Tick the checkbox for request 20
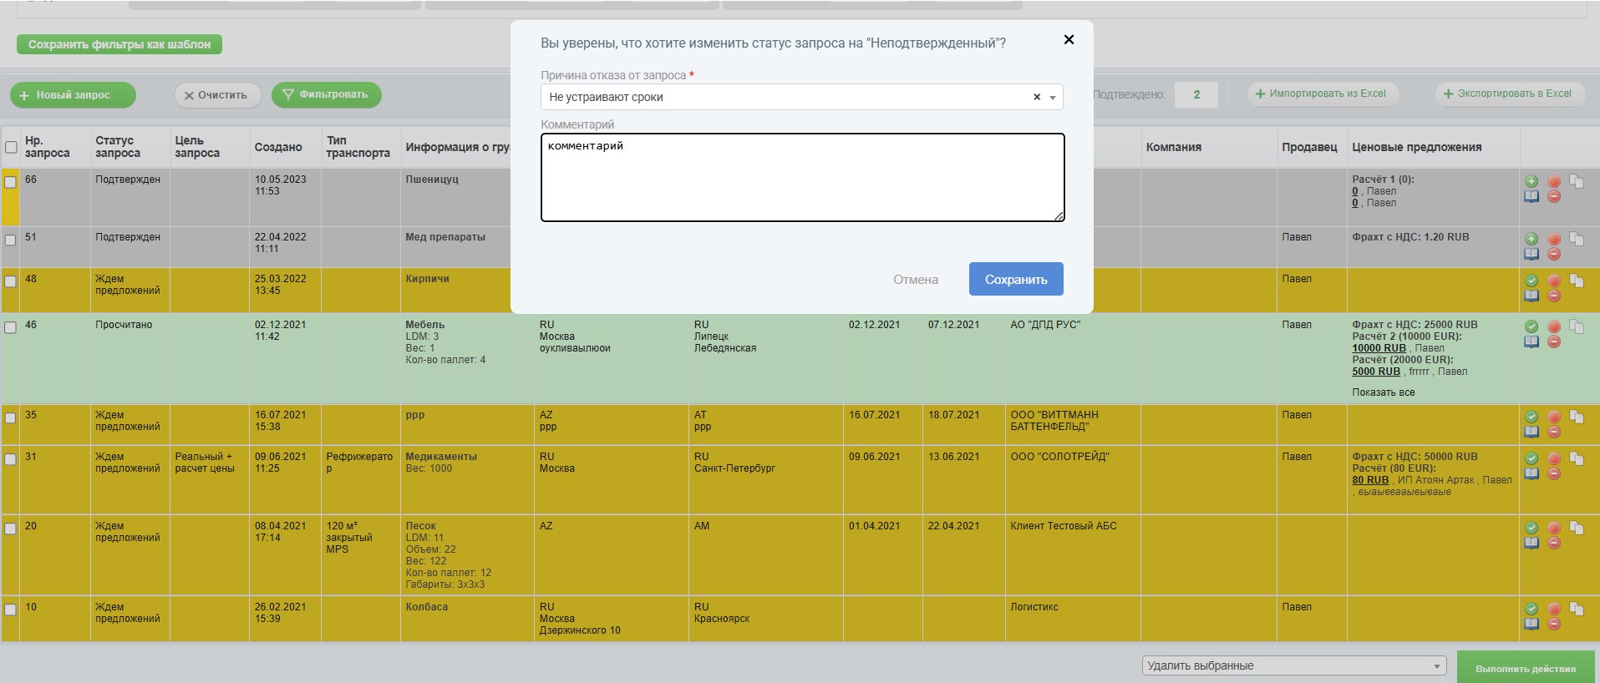Image resolution: width=1600 pixels, height=683 pixels. 11,529
